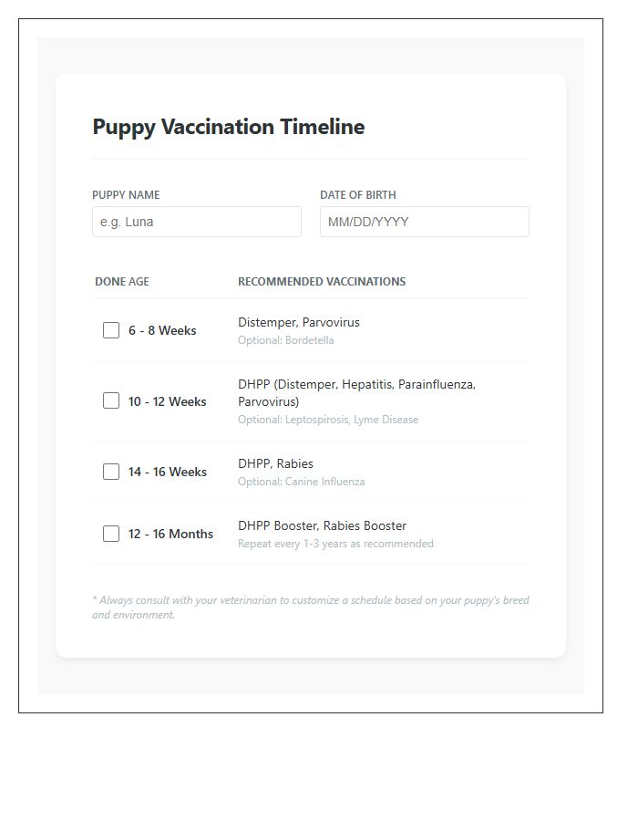Check the 6 - 8 Weeks vaccination box
The height and width of the screenshot is (821, 638).
[111, 330]
